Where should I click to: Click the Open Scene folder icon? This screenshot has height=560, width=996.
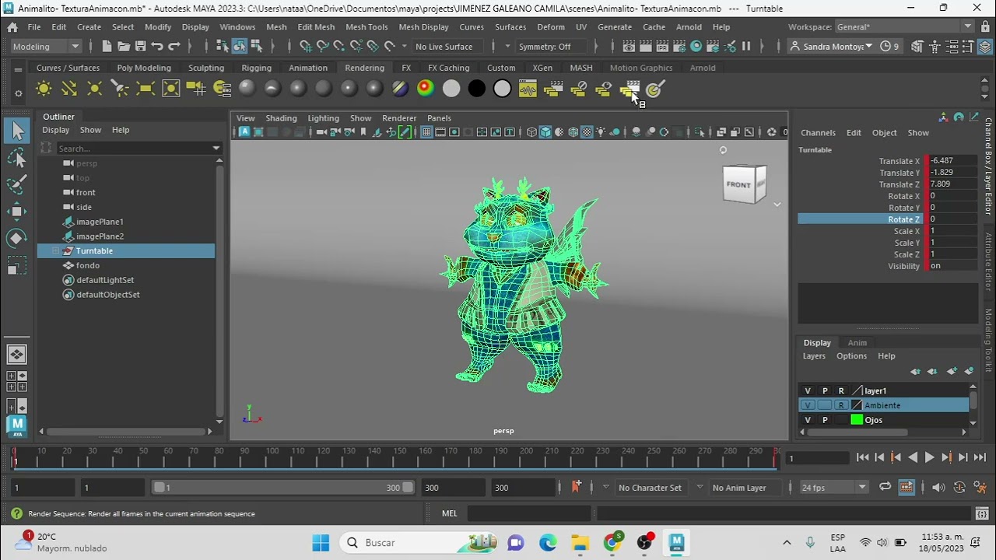tap(124, 47)
